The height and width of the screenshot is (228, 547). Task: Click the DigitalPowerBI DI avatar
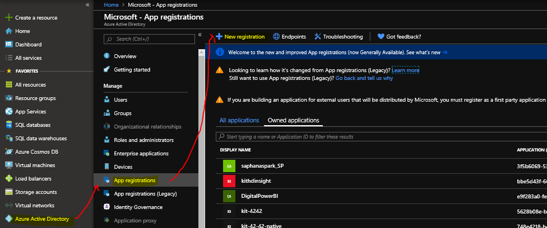[229, 196]
